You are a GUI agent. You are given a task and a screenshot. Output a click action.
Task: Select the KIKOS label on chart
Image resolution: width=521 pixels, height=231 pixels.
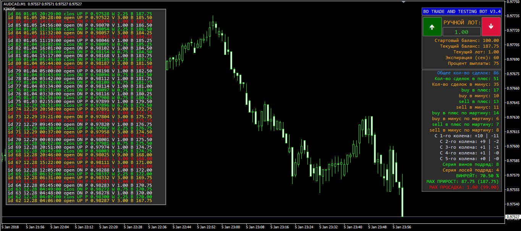click(9, 9)
